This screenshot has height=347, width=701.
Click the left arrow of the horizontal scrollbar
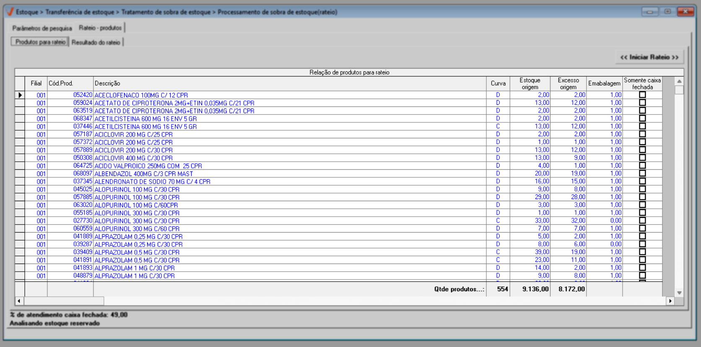click(19, 301)
